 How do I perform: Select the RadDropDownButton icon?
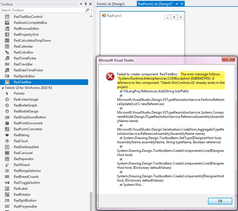click(7, 117)
